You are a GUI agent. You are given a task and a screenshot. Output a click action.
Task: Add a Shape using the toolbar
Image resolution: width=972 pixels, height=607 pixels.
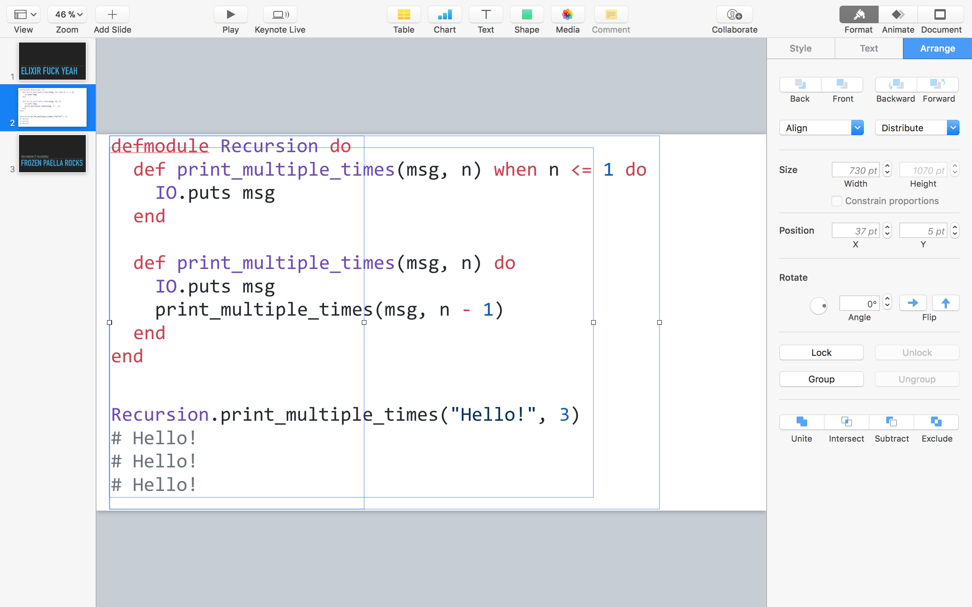[x=526, y=15]
